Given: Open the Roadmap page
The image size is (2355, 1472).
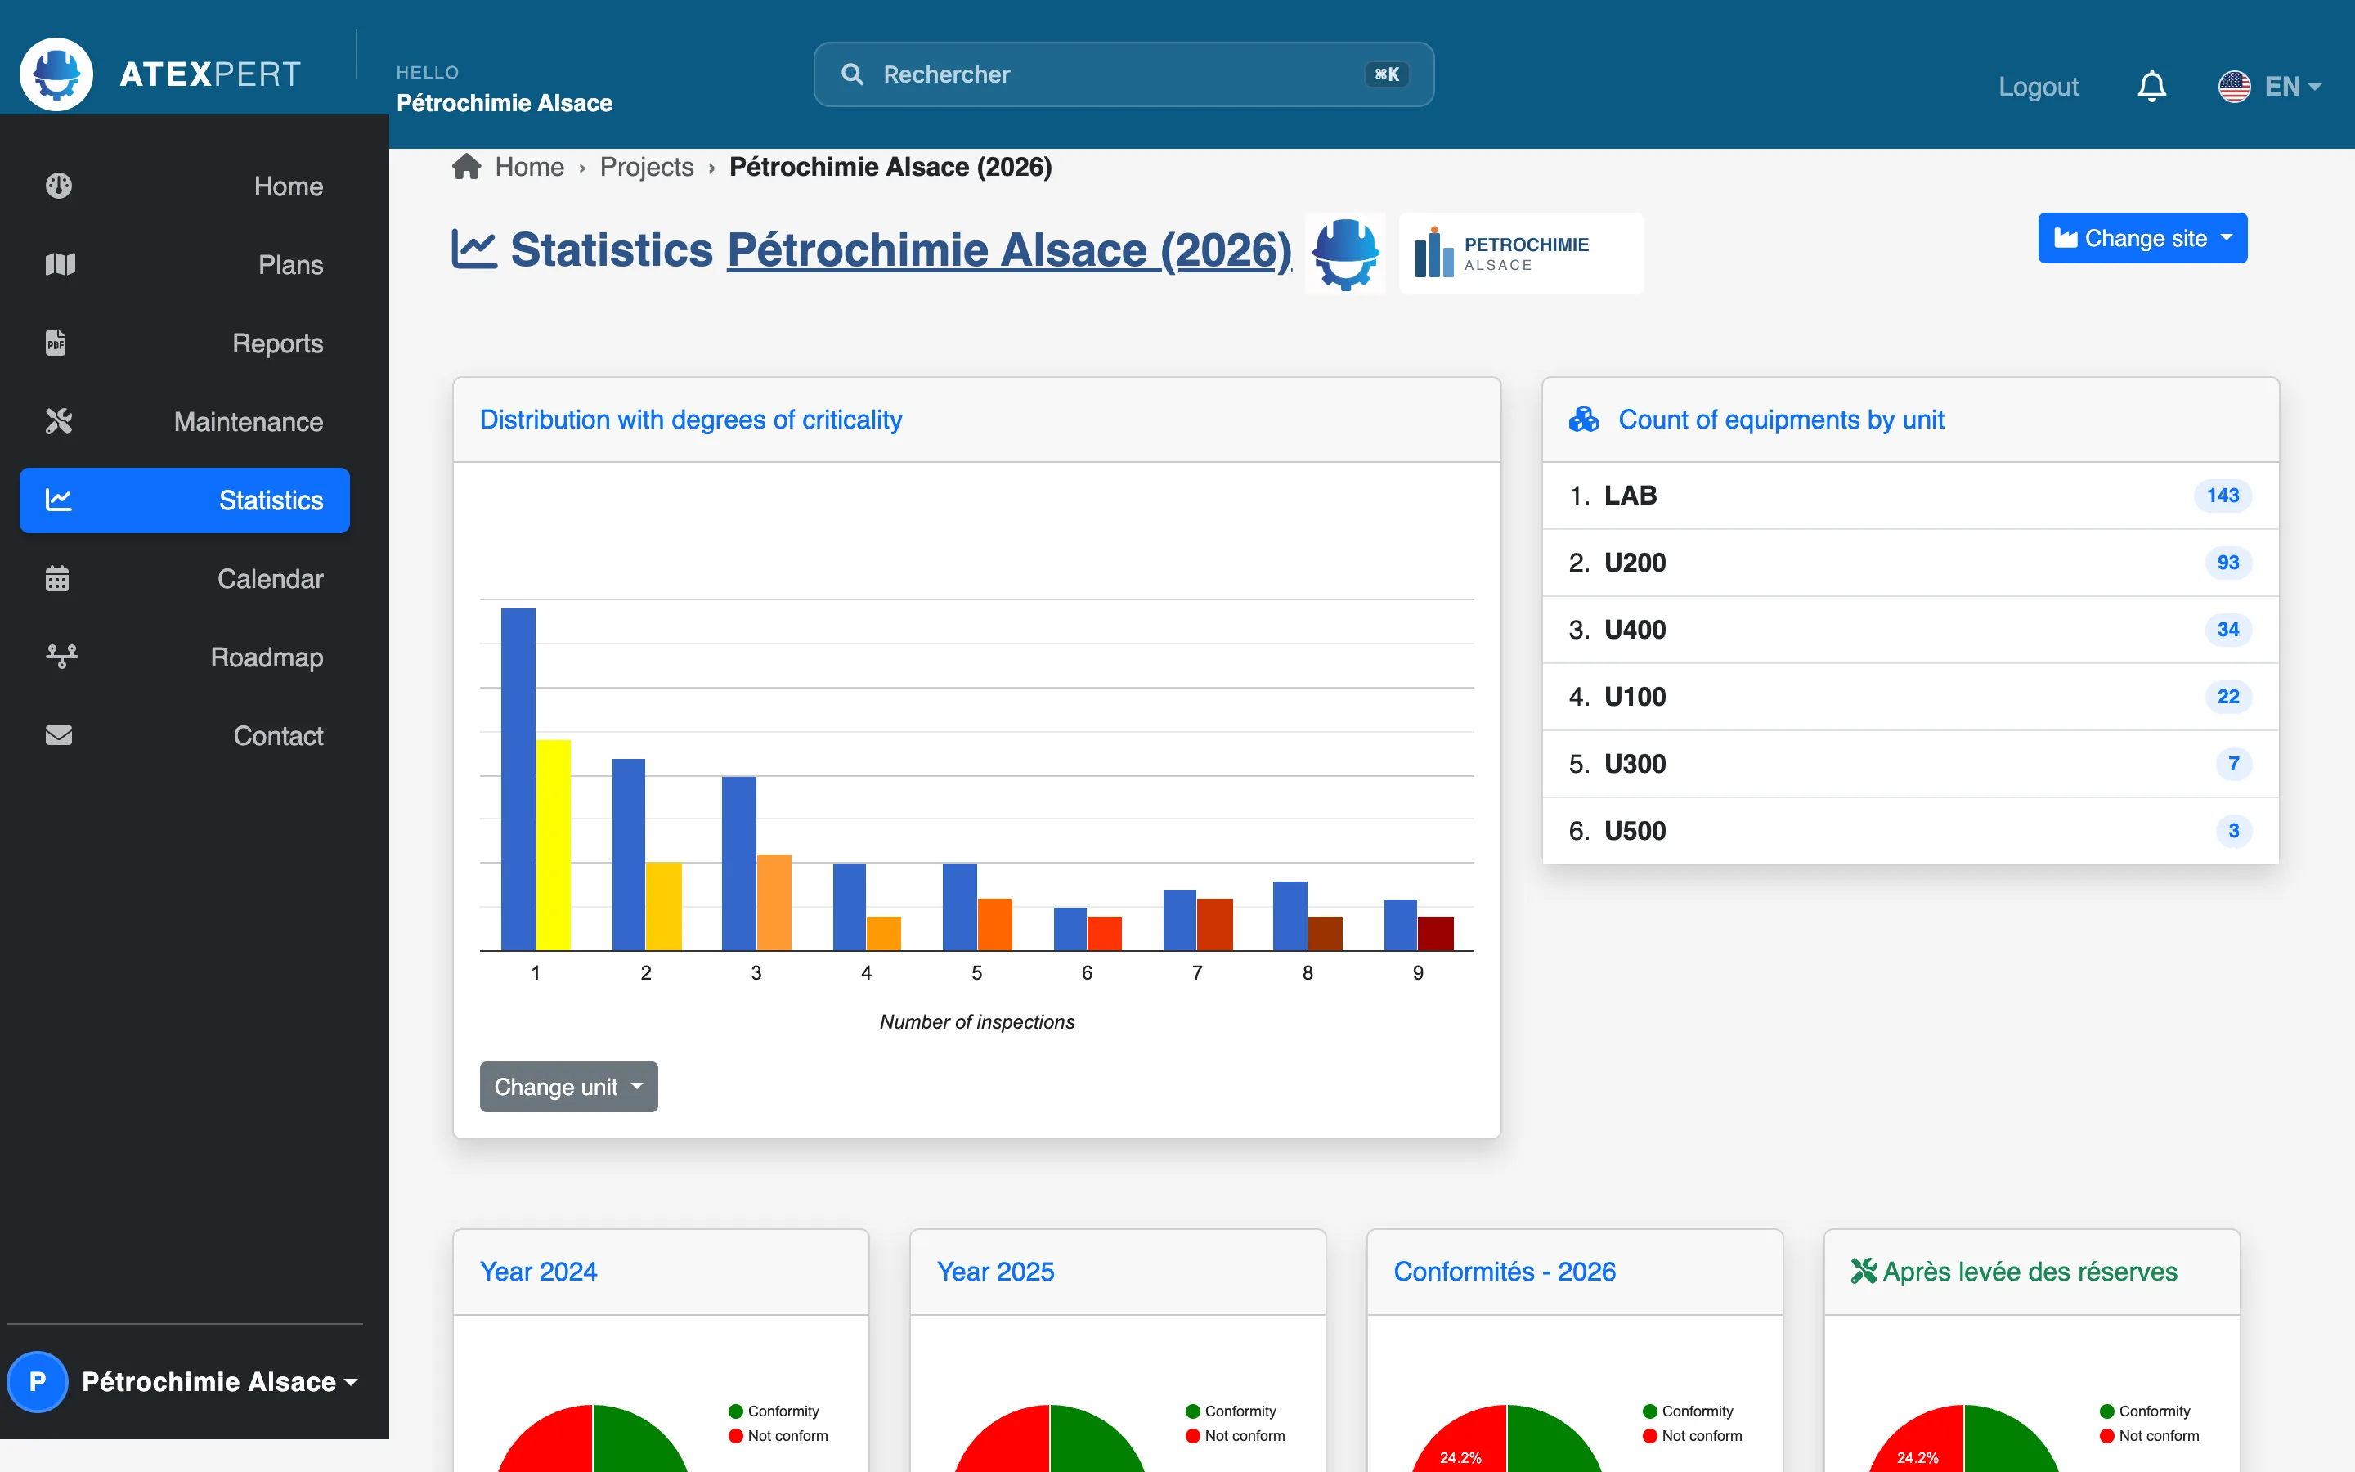Looking at the screenshot, I should 185,657.
